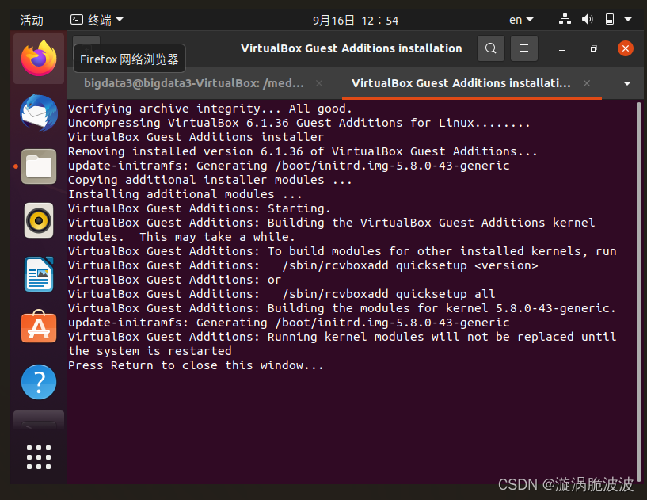647x500 pixels.
Task: Restore the terminal window size
Action: pos(593,48)
